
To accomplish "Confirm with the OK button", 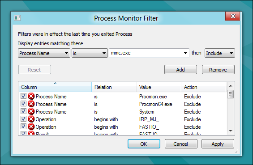I will [144, 144].
